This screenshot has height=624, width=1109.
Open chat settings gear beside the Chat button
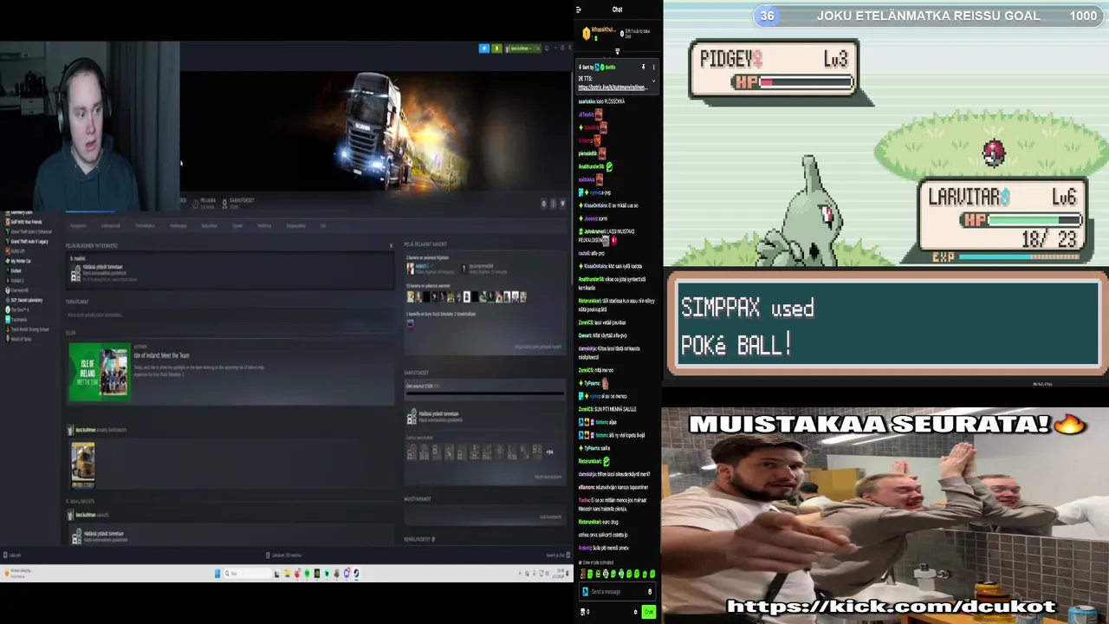point(635,612)
